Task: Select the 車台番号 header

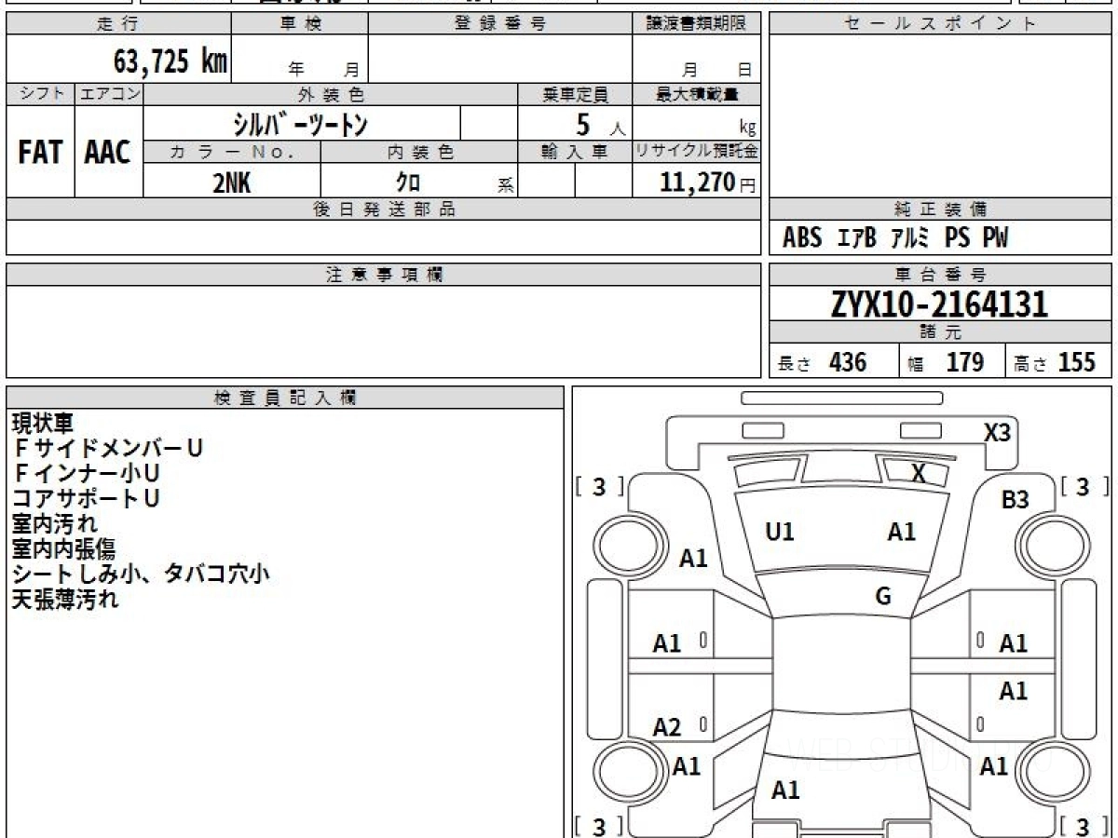Action: (x=940, y=275)
